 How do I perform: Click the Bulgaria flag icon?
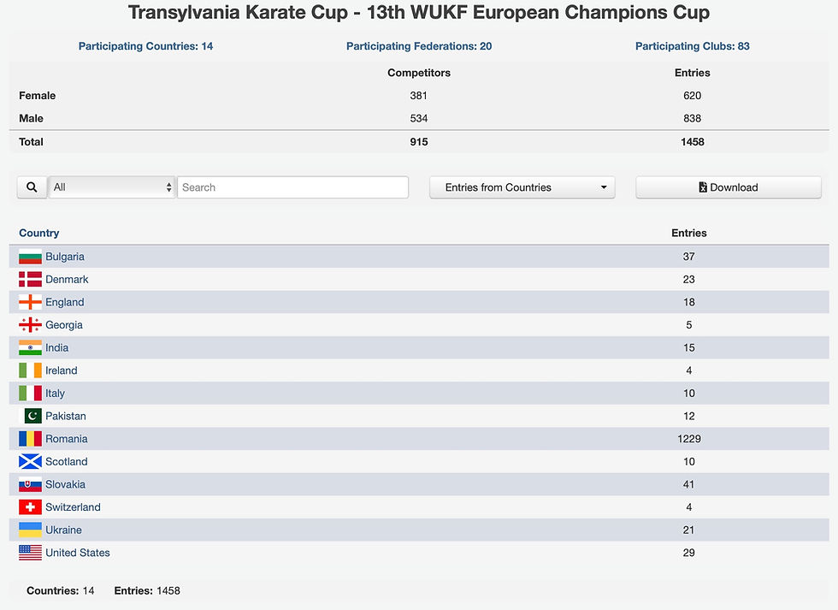[x=30, y=257]
